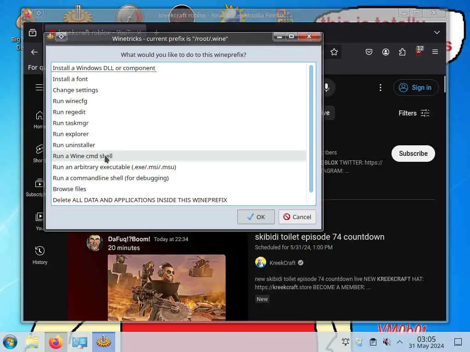Click the extension icon with badge 12
The width and height of the screenshot is (470, 352).
coord(419,51)
